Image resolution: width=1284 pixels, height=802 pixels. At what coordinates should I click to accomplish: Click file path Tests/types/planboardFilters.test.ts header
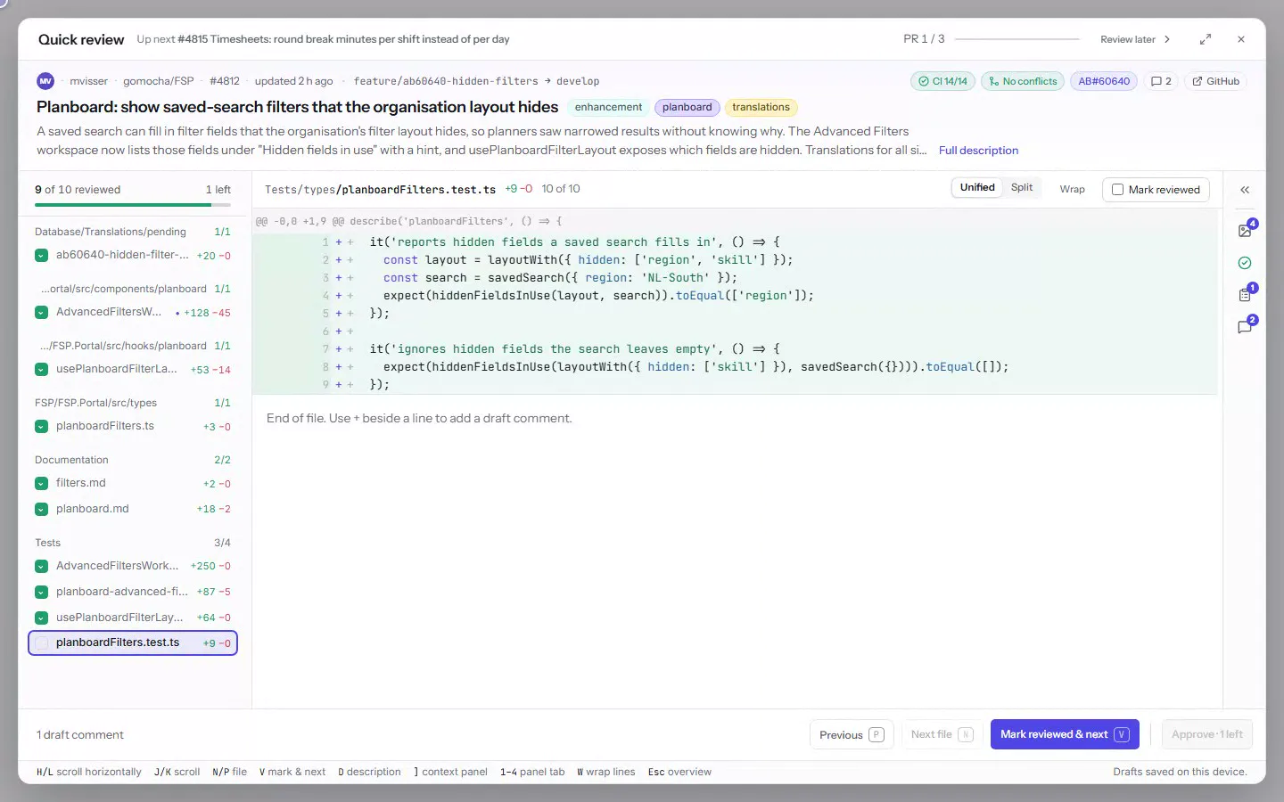pyautogui.click(x=380, y=190)
